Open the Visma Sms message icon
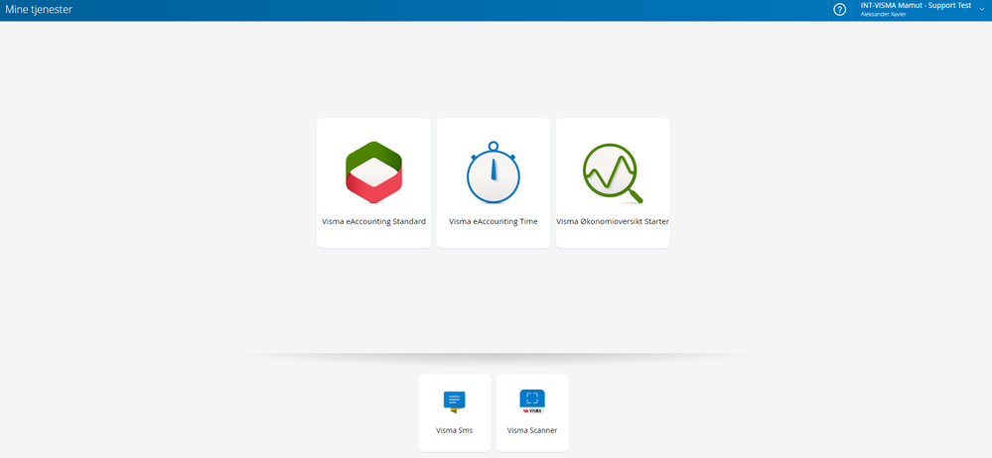Viewport: 992px width, 458px height. (454, 401)
